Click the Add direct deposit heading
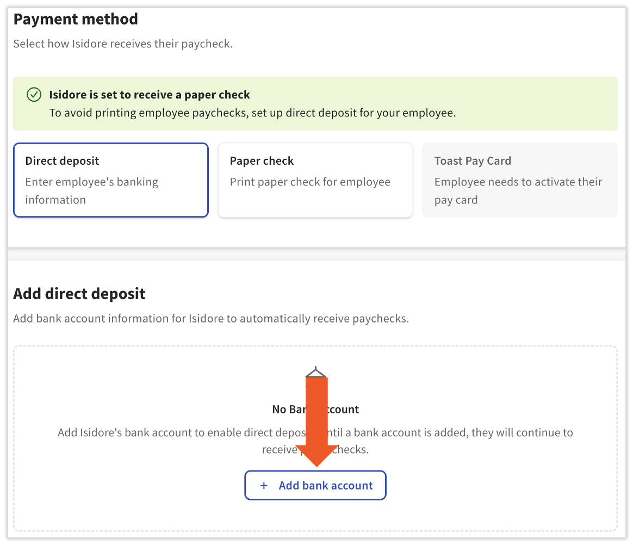633x545 pixels. point(79,294)
